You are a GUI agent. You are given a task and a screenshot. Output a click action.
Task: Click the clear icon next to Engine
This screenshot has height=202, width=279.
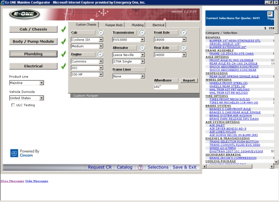100,54
